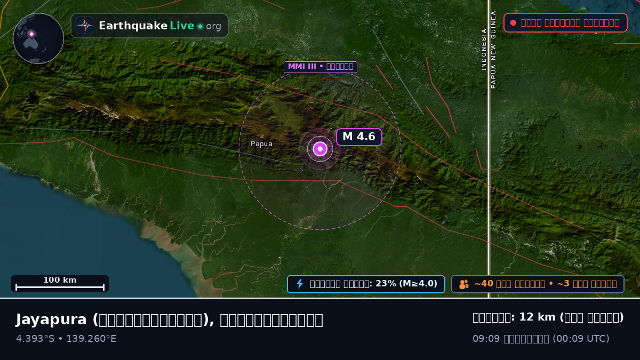The height and width of the screenshot is (360, 640).
Task: Select the Jayapura location title
Action: pyautogui.click(x=169, y=319)
